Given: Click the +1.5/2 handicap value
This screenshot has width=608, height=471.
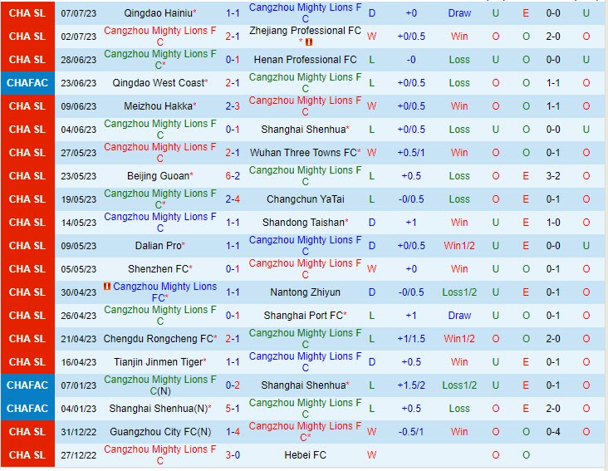Looking at the screenshot, I should [x=411, y=385].
